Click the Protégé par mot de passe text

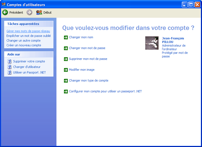[x=175, y=55]
